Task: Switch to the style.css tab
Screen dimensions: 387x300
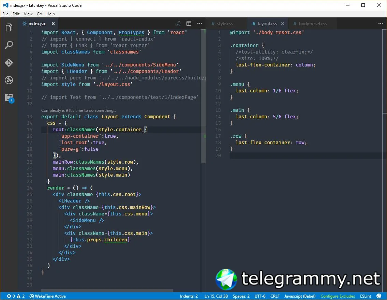Action: click(225, 24)
